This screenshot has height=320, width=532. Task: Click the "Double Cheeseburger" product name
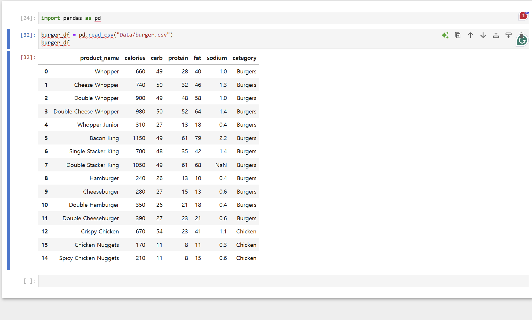(x=91, y=218)
